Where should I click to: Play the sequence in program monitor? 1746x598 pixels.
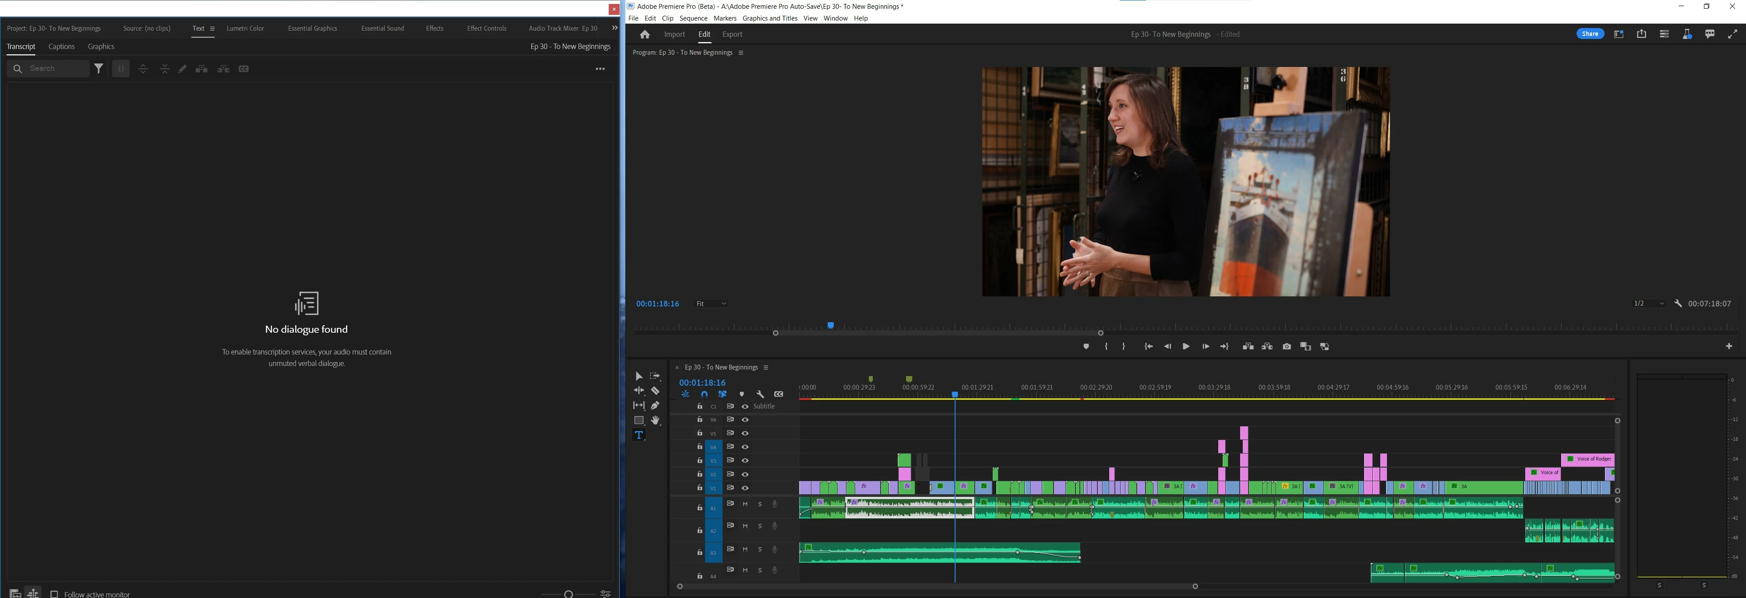point(1185,347)
